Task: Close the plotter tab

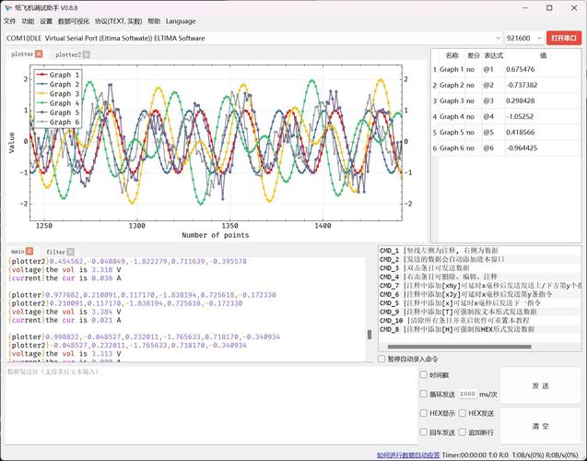Action: [39, 54]
